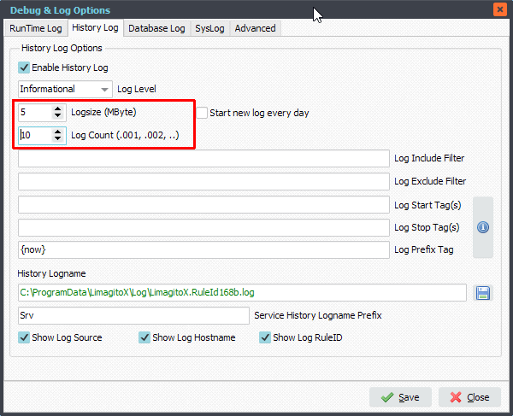This screenshot has width=513, height=416.
Task: Toggle the Enable History Log checkbox
Action: click(x=24, y=67)
